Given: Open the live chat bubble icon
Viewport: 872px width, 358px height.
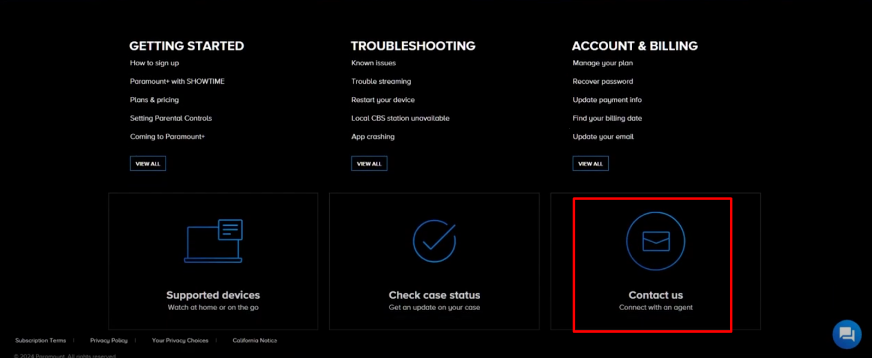Looking at the screenshot, I should point(847,334).
